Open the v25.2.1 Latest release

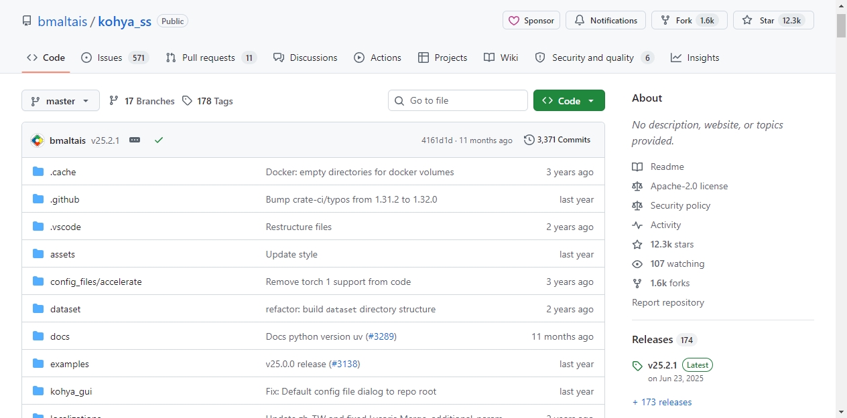pyautogui.click(x=673, y=371)
